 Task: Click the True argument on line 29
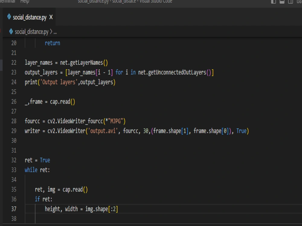click(241, 131)
